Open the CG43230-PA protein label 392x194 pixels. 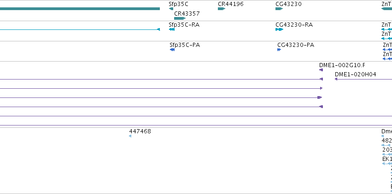(x=296, y=45)
